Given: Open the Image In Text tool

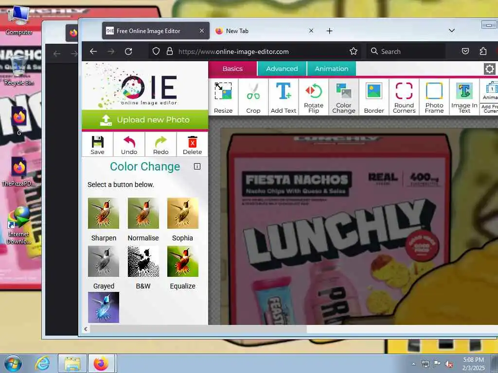Looking at the screenshot, I should [464, 97].
